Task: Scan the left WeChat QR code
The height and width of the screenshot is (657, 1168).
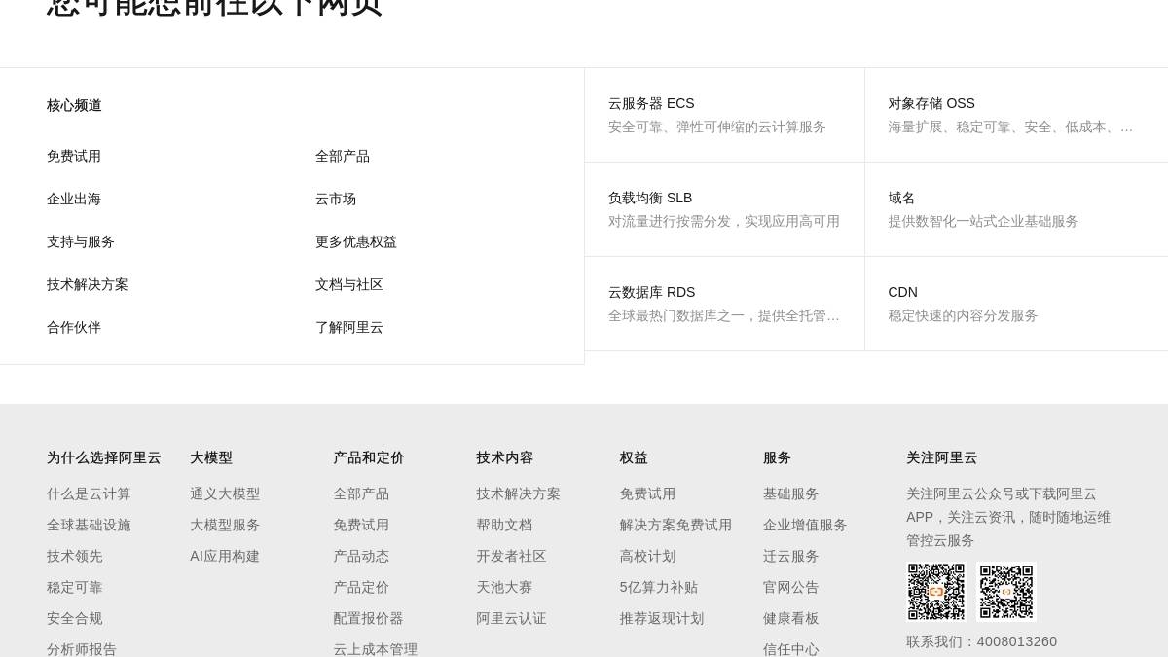Action: tap(936, 591)
